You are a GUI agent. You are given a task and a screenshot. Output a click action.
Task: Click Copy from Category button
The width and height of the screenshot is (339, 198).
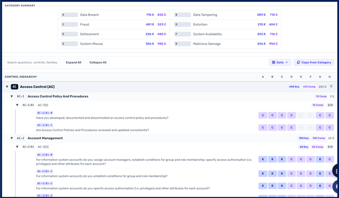[314, 63]
